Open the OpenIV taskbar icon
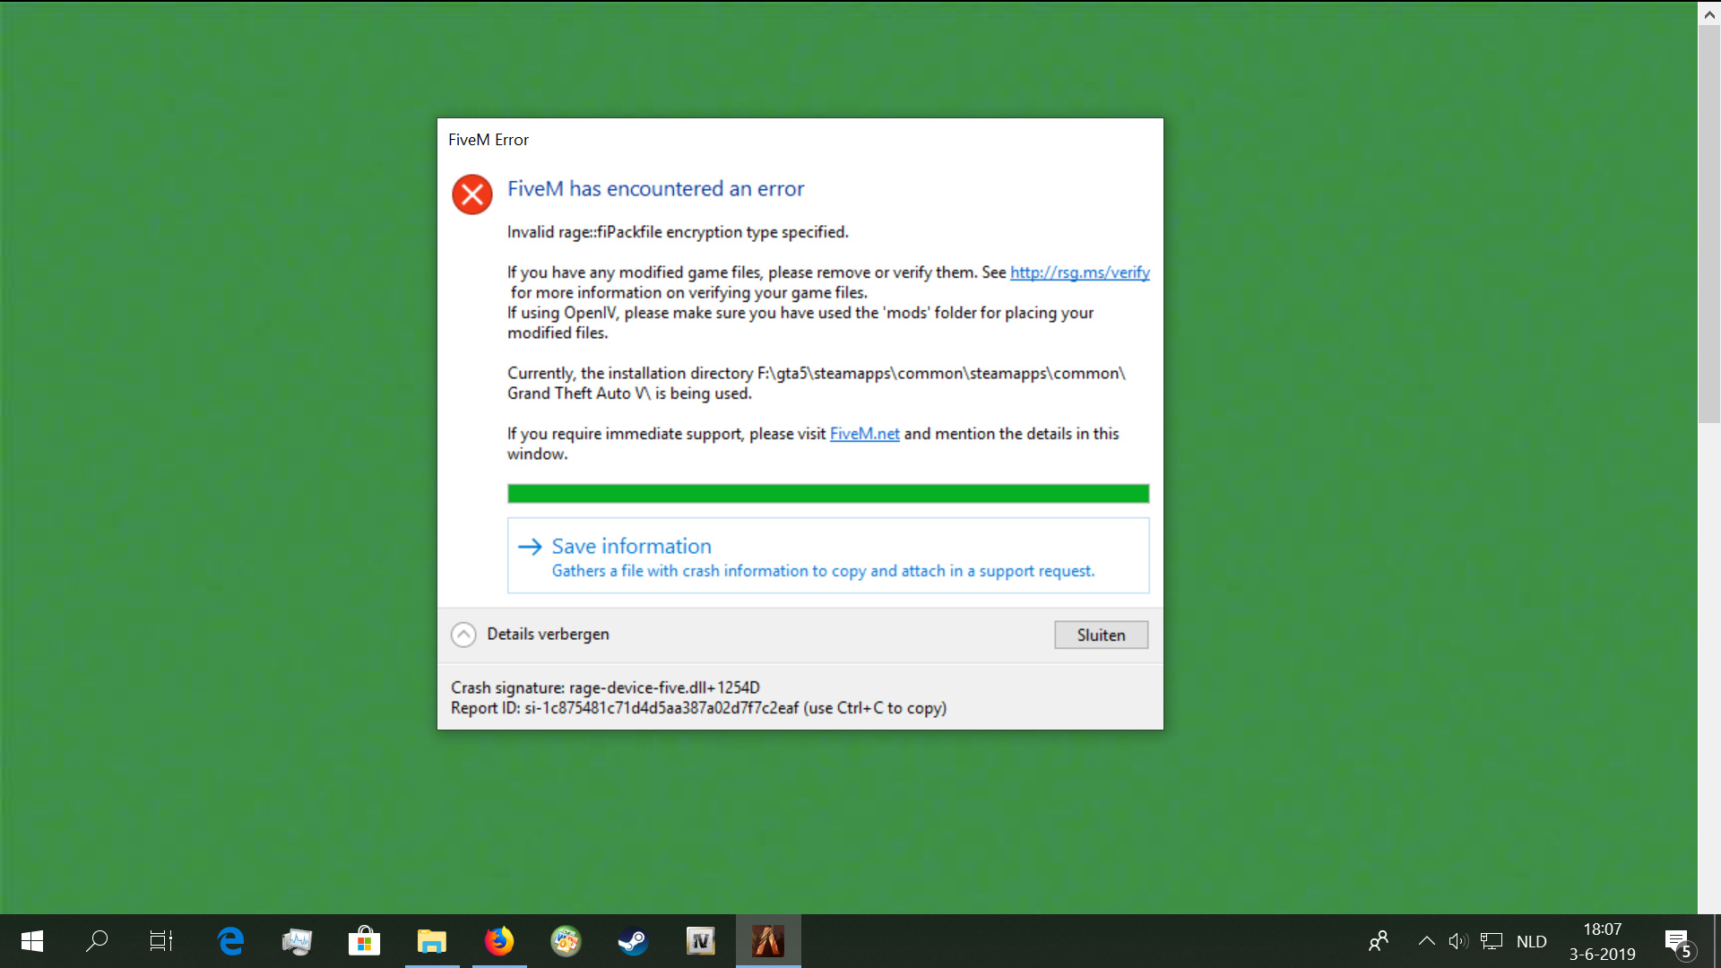The image size is (1721, 968). coord(700,940)
